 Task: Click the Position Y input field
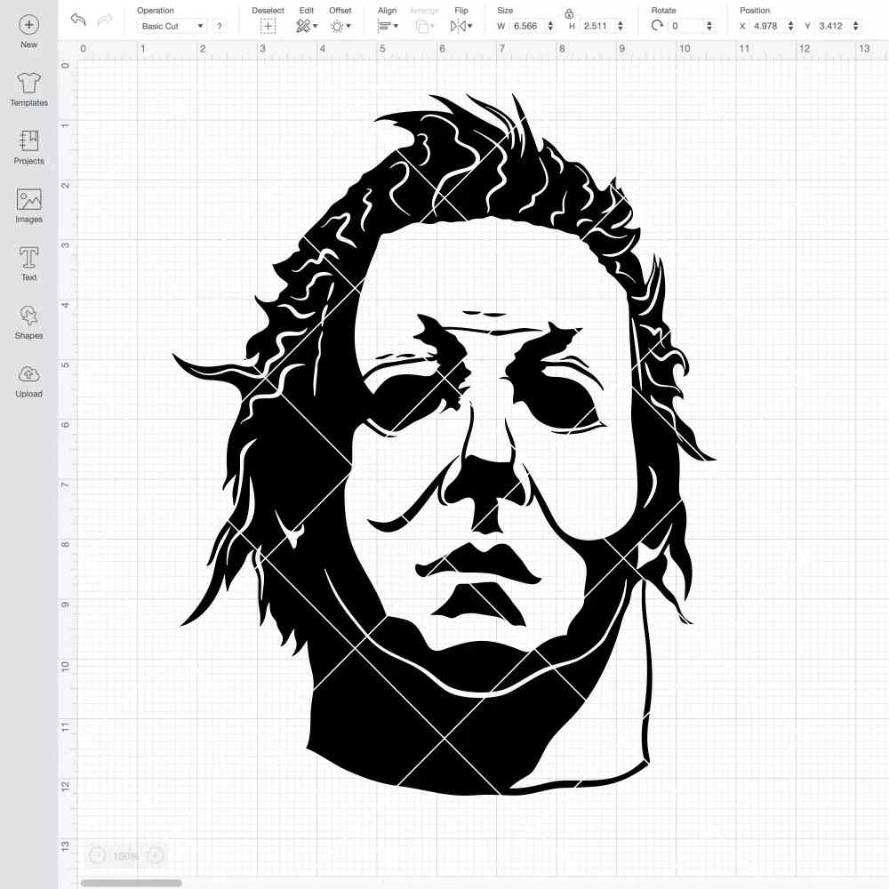(833, 26)
